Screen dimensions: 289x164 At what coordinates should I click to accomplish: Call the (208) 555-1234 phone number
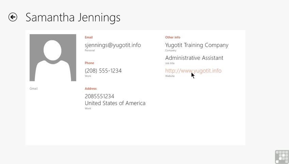pos(103,71)
